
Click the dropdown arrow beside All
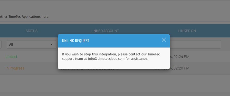52,44
